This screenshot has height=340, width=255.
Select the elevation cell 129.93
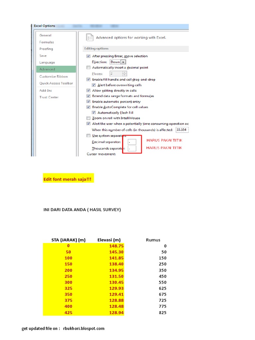click(116, 289)
